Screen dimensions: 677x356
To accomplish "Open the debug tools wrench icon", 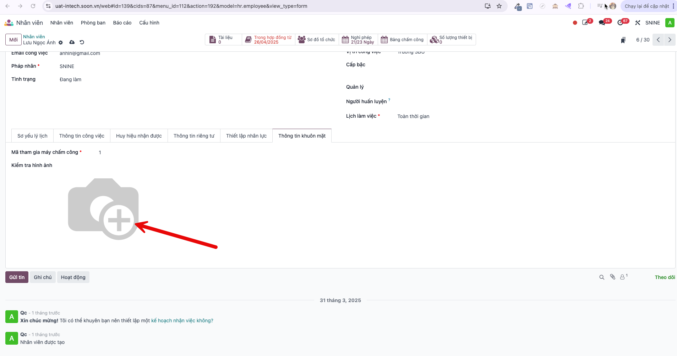I will pos(638,23).
